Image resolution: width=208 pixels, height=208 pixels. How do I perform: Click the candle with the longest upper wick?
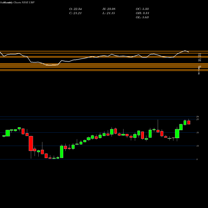[158, 131]
